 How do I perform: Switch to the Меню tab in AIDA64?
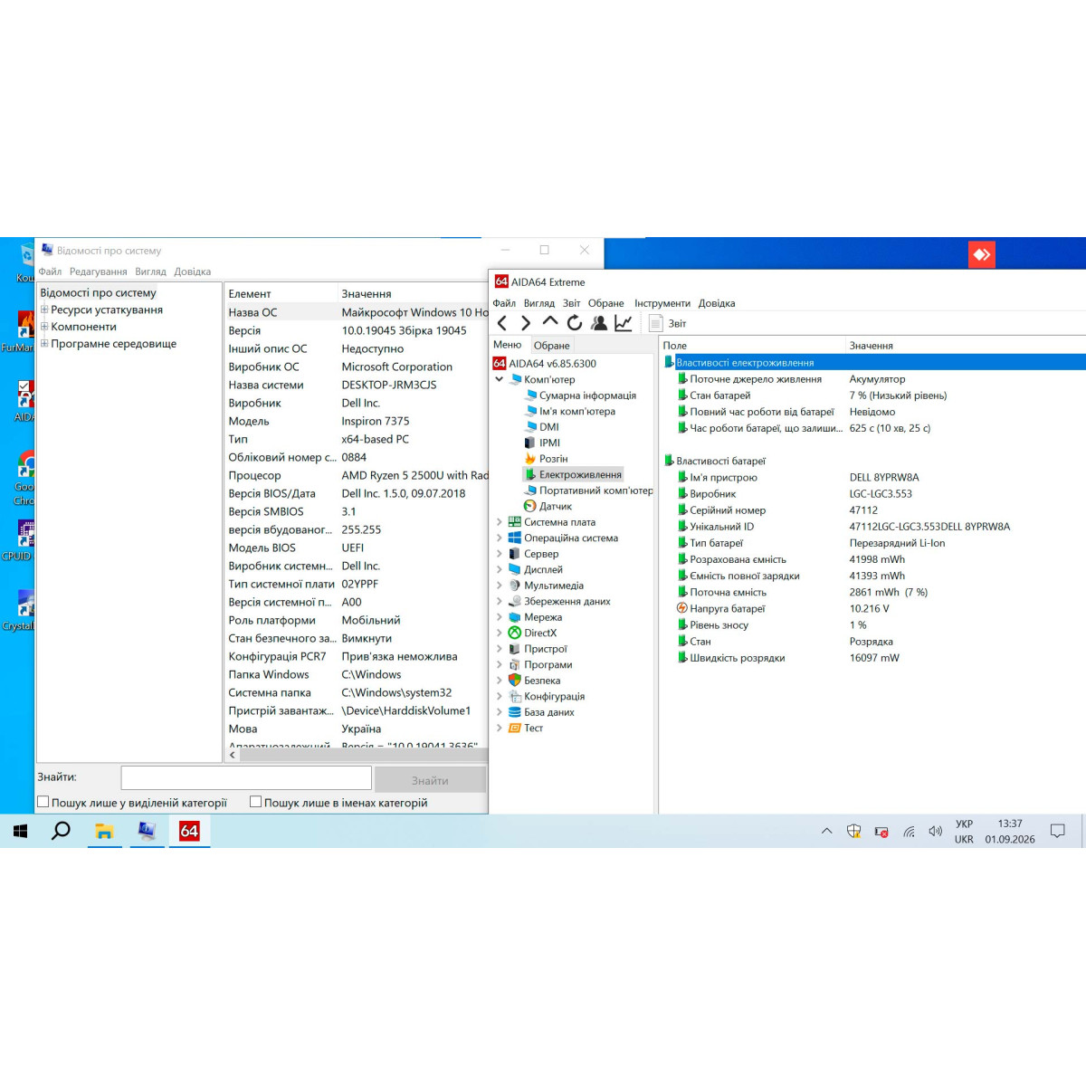point(508,345)
